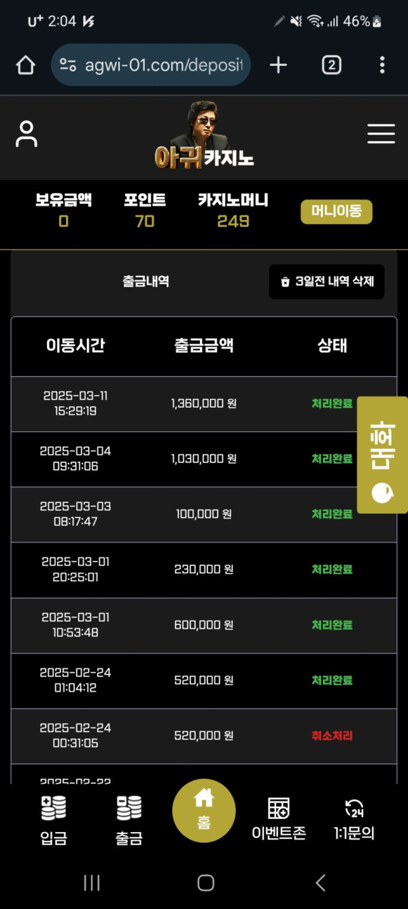Screen dimensions: 408x909
Task: Open the tab switcher showing 2
Action: tap(331, 65)
